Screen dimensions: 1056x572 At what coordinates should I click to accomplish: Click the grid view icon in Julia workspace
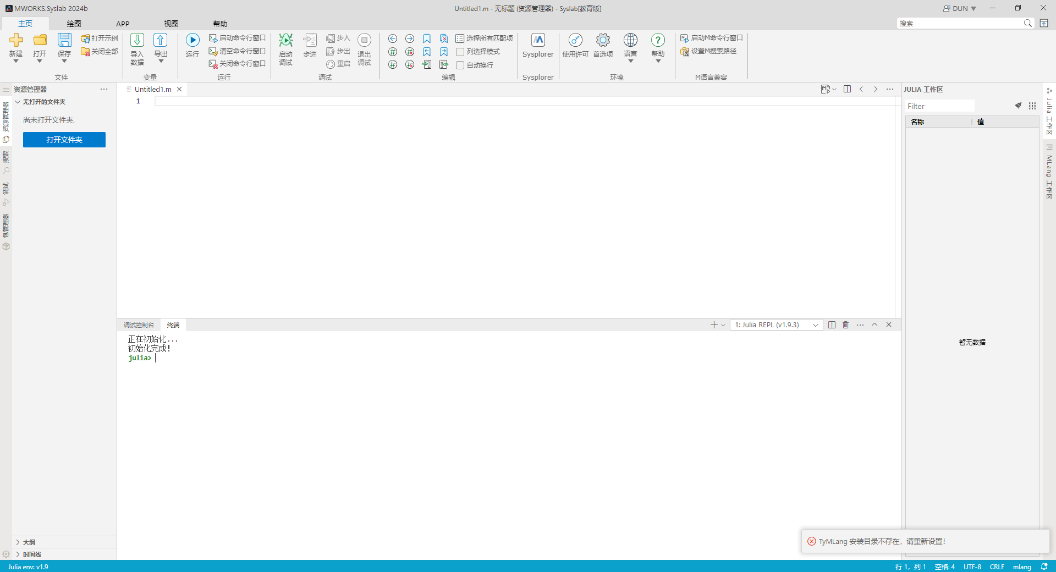1032,106
